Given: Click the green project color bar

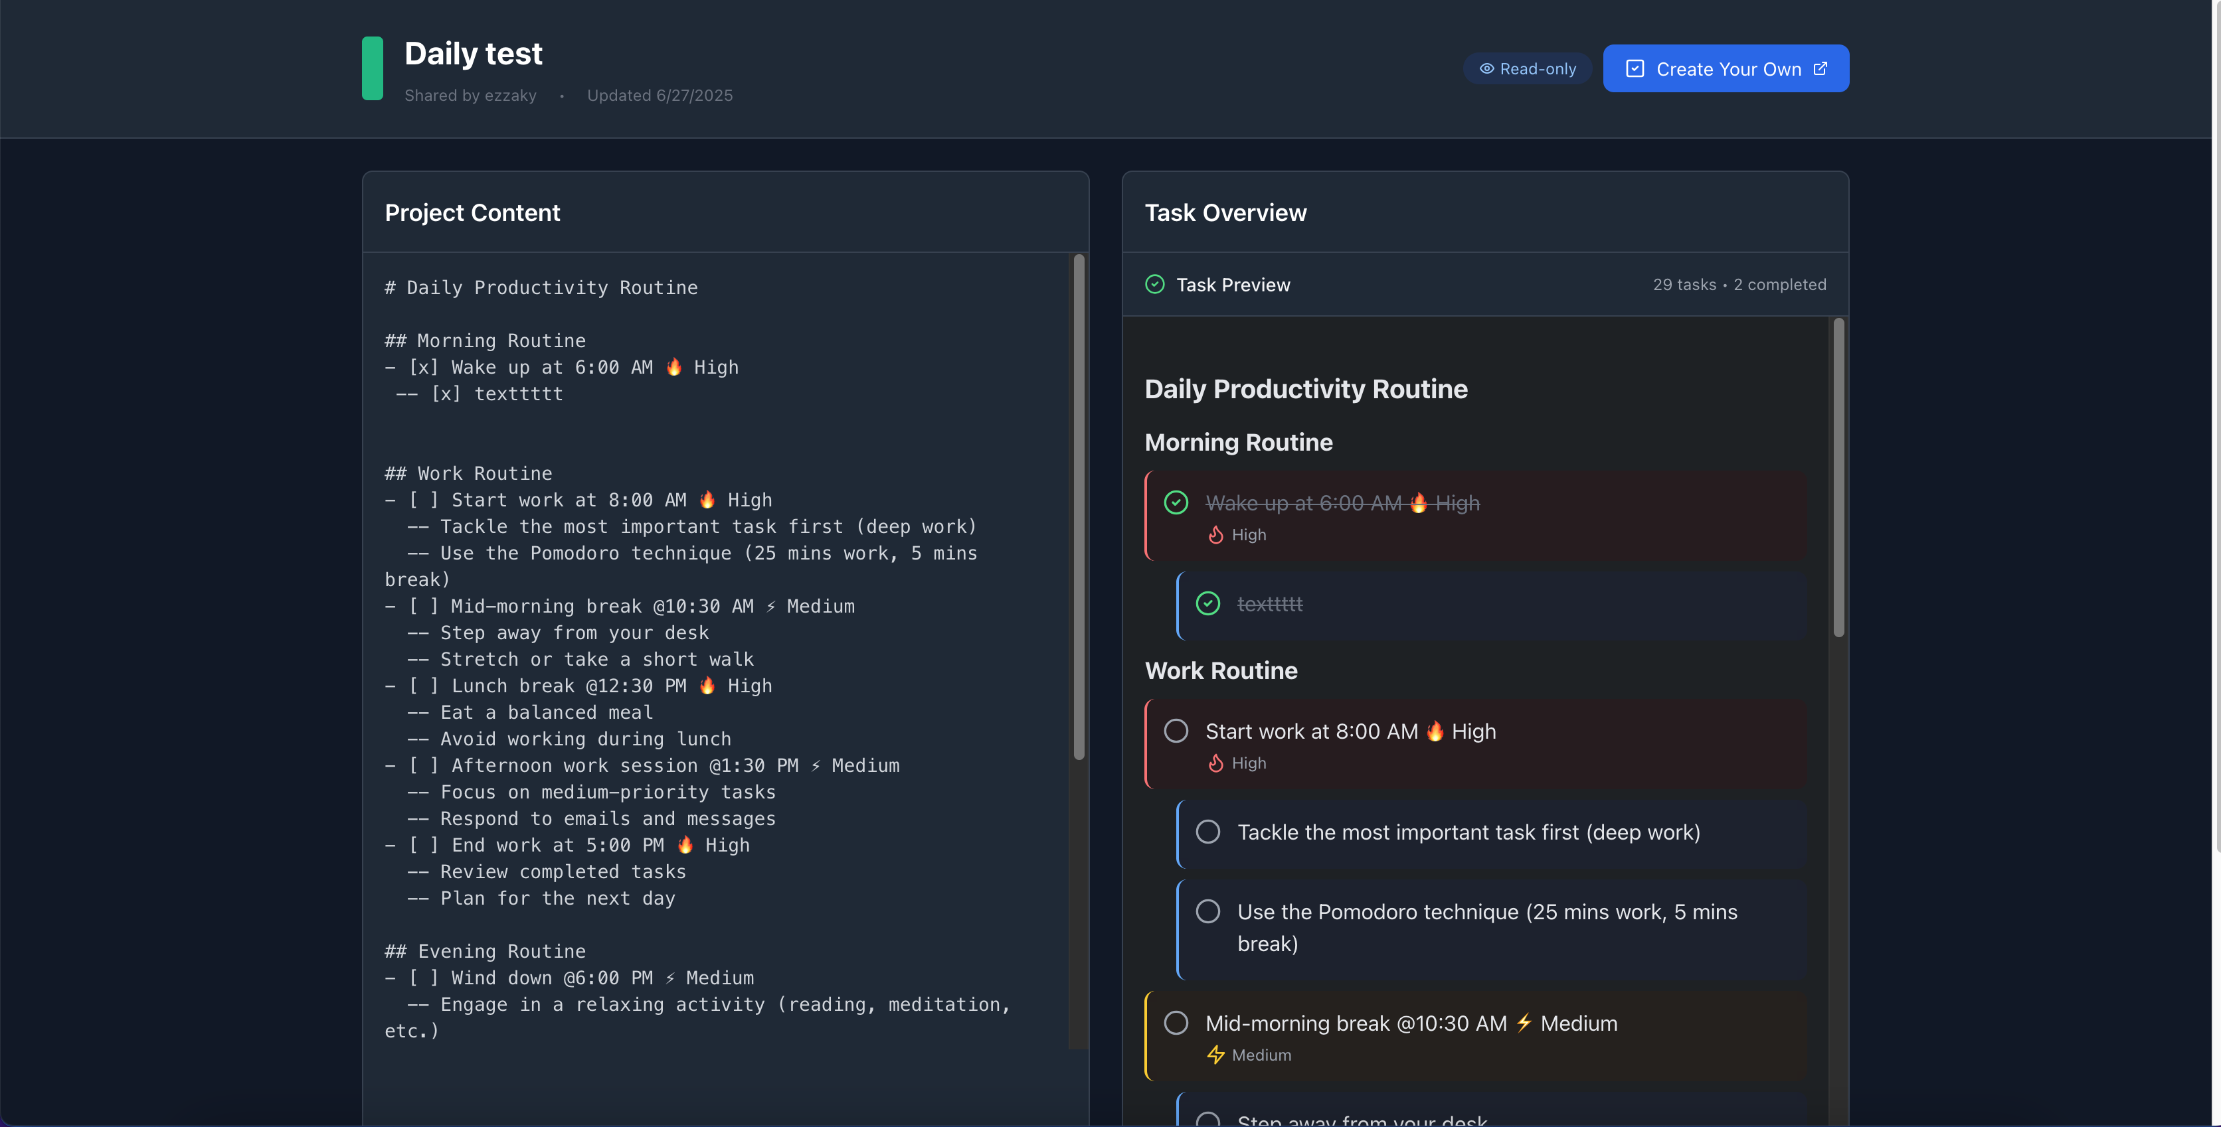Looking at the screenshot, I should [x=371, y=69].
